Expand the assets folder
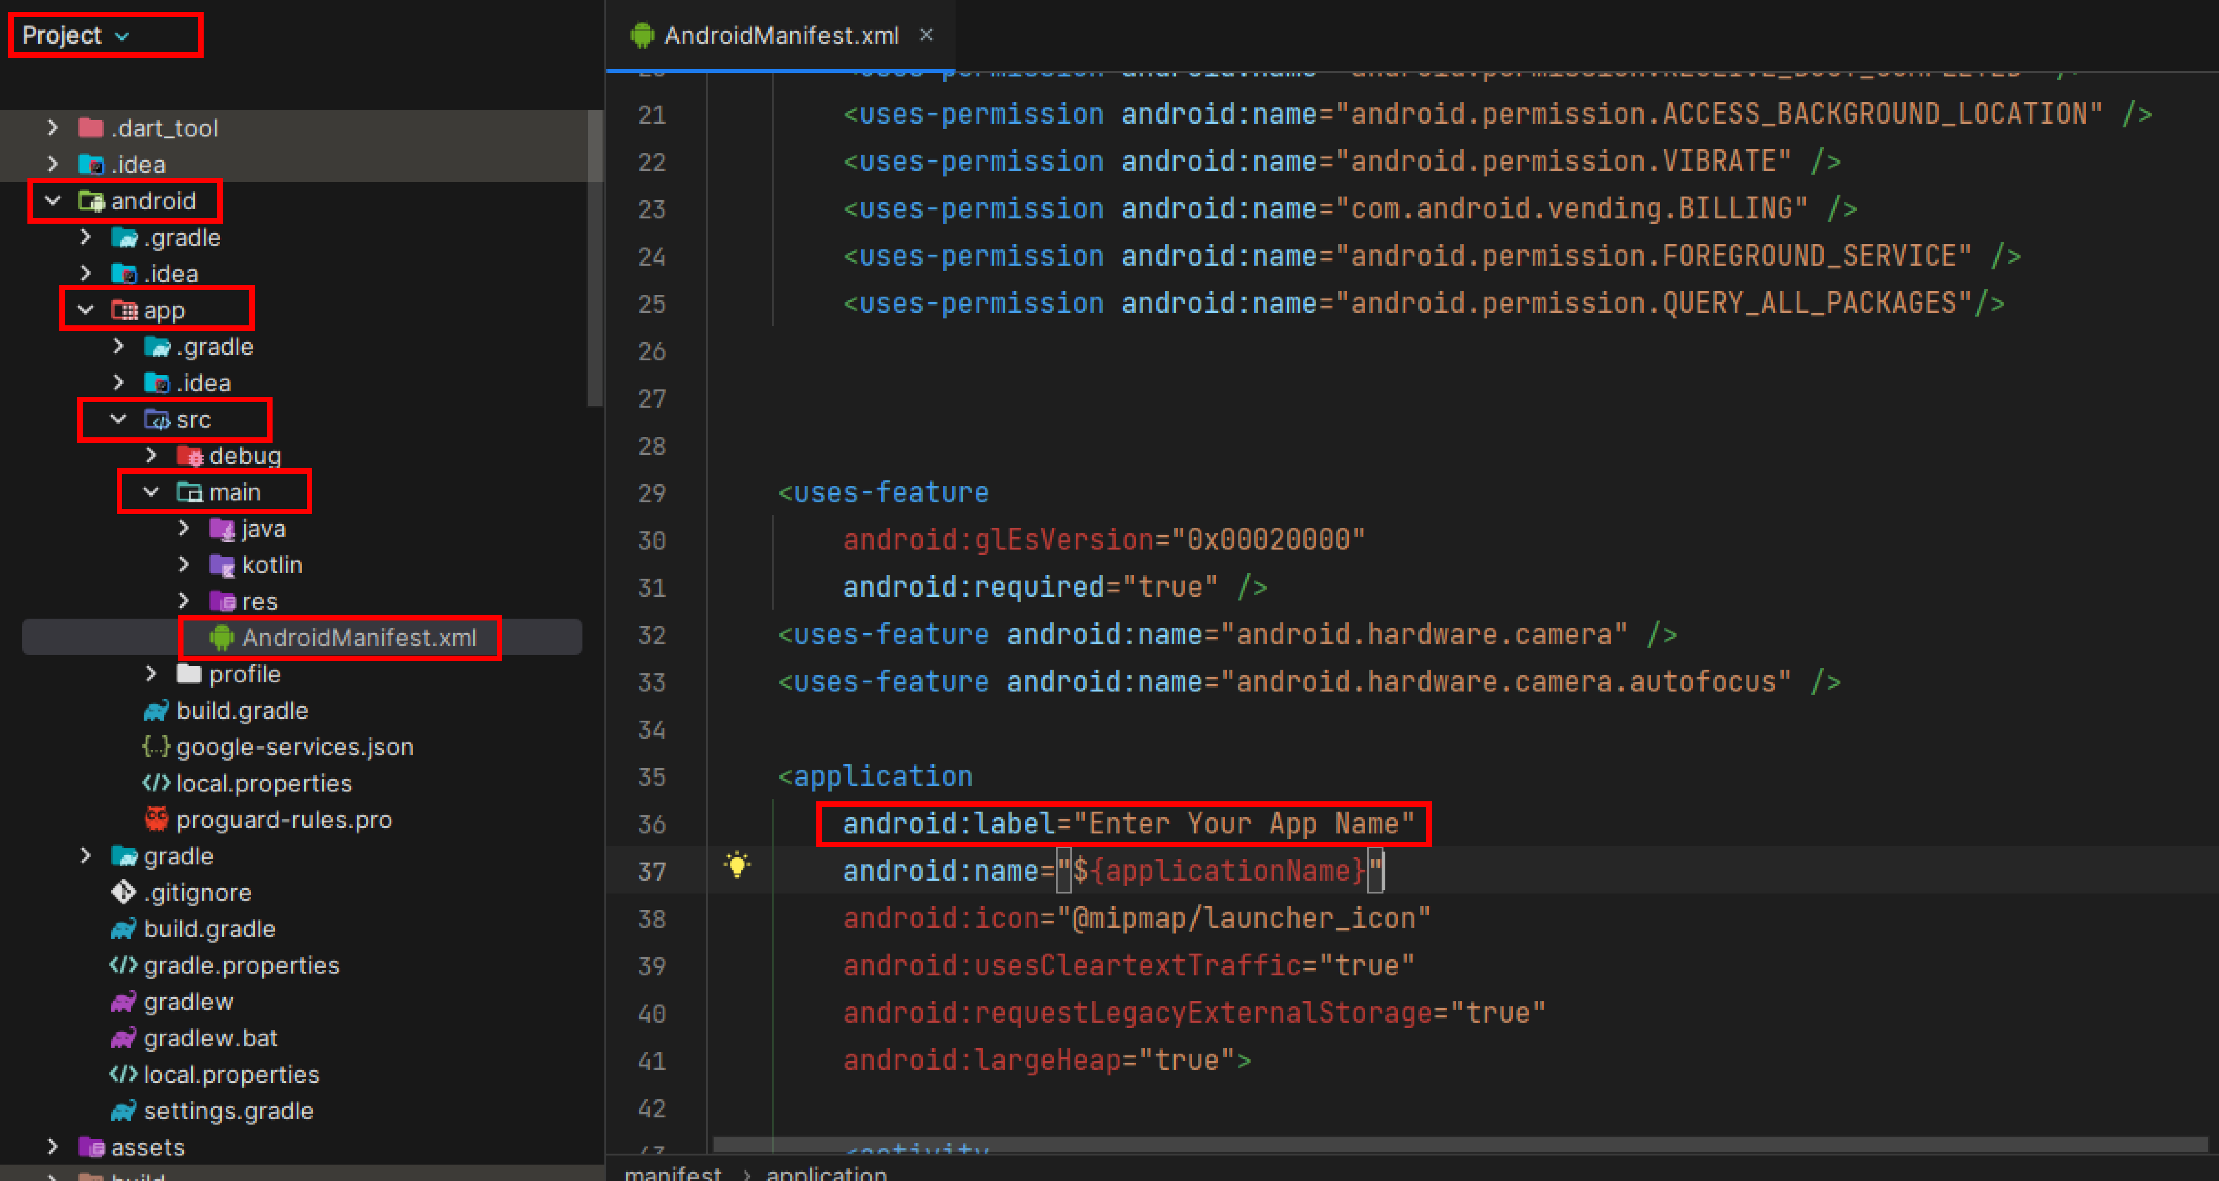Image resolution: width=2219 pixels, height=1181 pixels. (x=53, y=1147)
